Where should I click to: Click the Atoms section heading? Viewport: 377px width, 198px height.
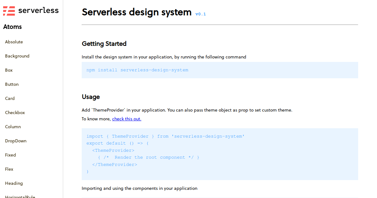13,27
